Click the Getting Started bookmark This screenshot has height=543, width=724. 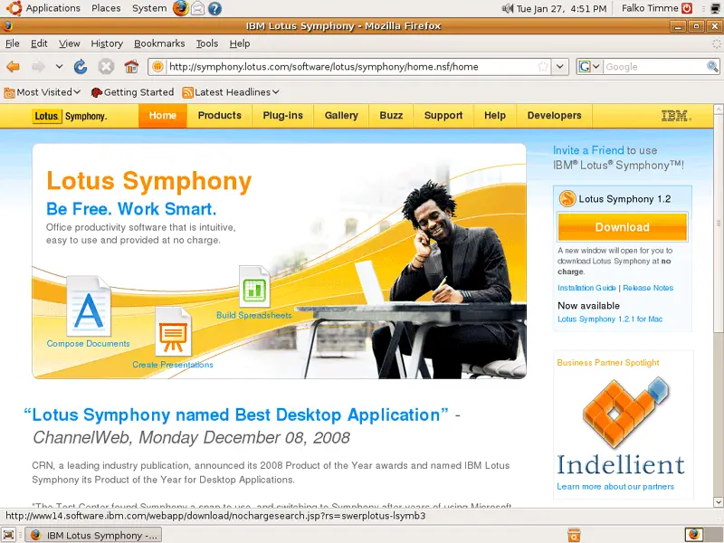click(x=132, y=92)
